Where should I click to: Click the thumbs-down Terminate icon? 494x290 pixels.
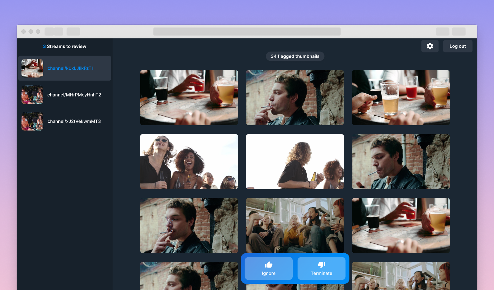pos(321,265)
